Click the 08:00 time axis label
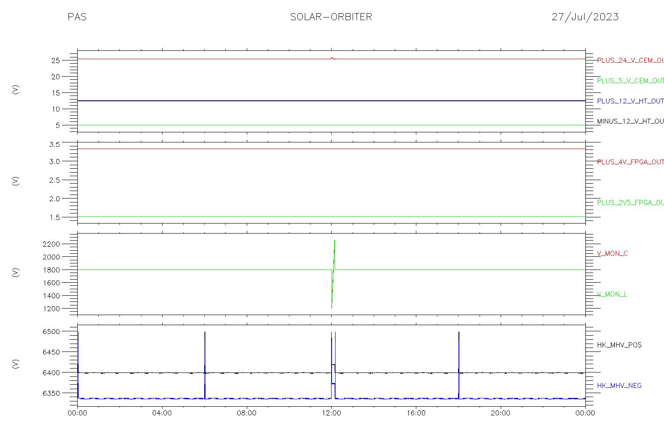The width and height of the screenshot is (664, 447). pyautogui.click(x=246, y=413)
